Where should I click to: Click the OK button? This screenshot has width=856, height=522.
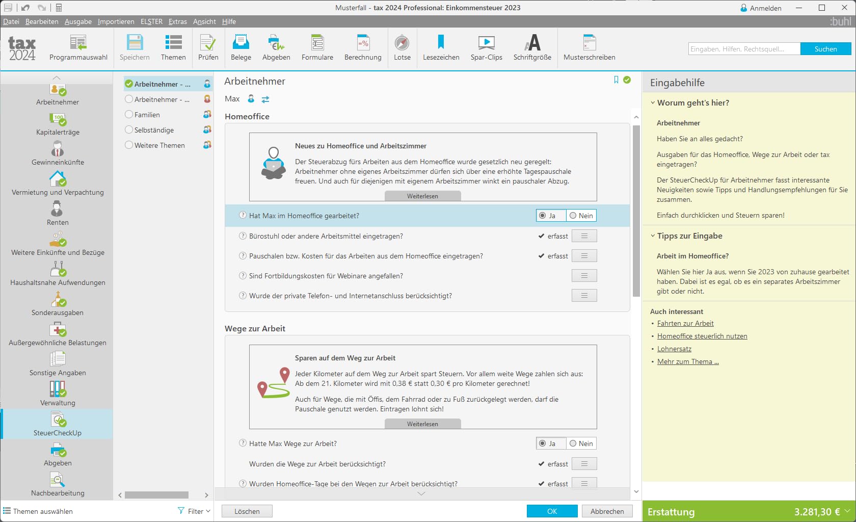click(552, 511)
